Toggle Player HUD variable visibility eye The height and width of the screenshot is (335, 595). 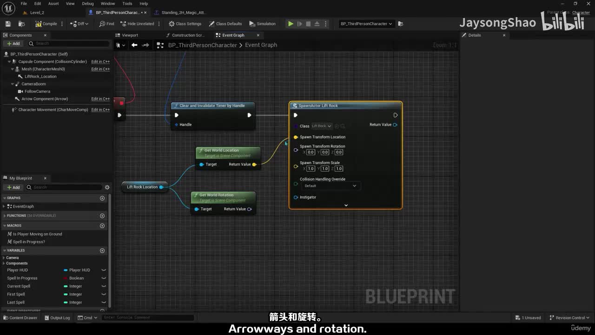(104, 270)
